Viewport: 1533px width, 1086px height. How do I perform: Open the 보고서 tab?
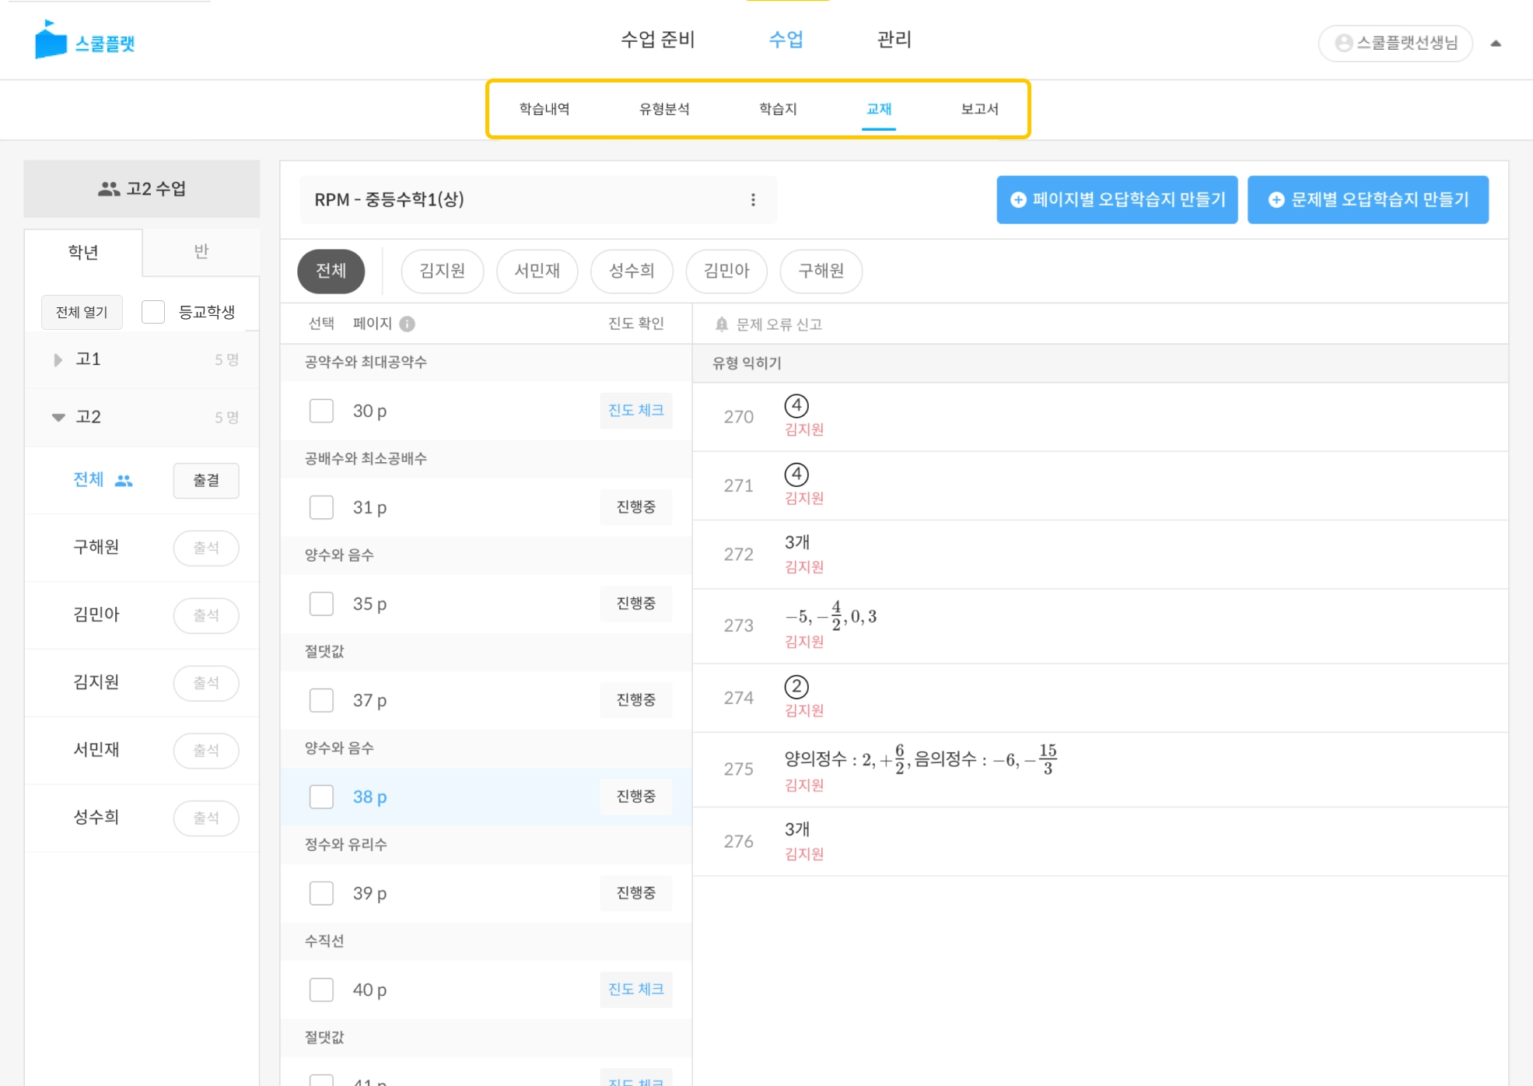(x=978, y=109)
